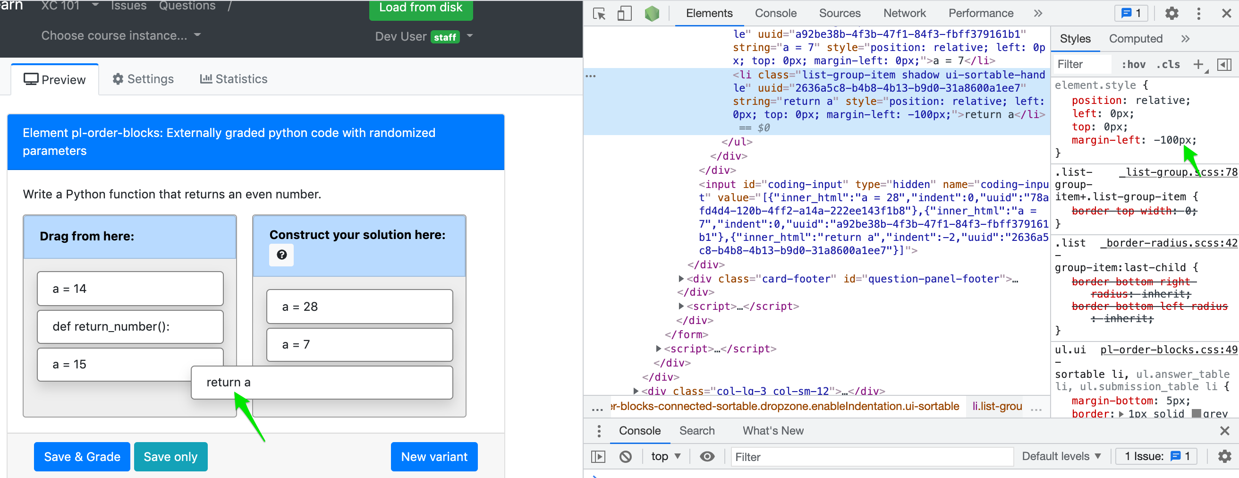Toggle device toolbar mode

point(624,14)
